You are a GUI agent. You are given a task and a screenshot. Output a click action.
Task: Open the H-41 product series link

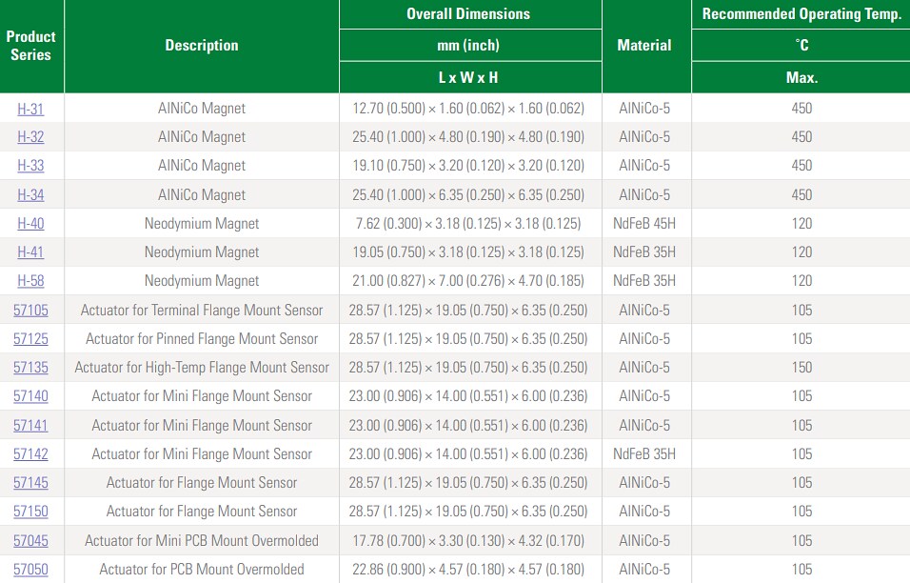pos(30,251)
